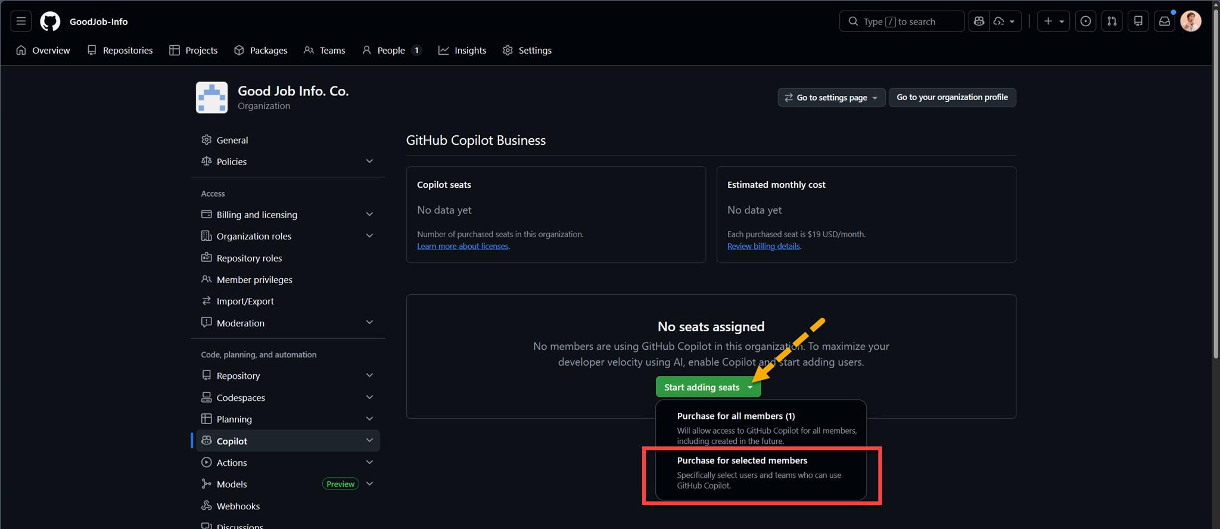This screenshot has height=529, width=1220.
Task: Switch to the Repositories tab
Action: (x=120, y=51)
